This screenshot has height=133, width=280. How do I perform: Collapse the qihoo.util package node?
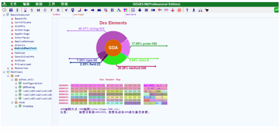(12, 80)
